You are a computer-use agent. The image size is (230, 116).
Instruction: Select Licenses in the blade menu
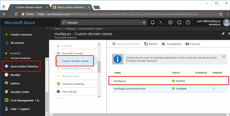tap(76, 46)
